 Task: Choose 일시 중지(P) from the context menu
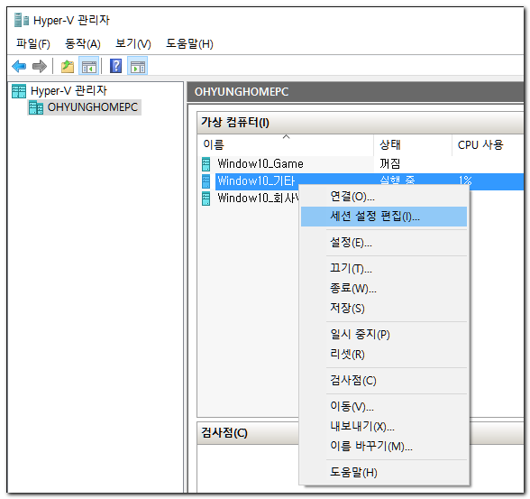coord(384,335)
